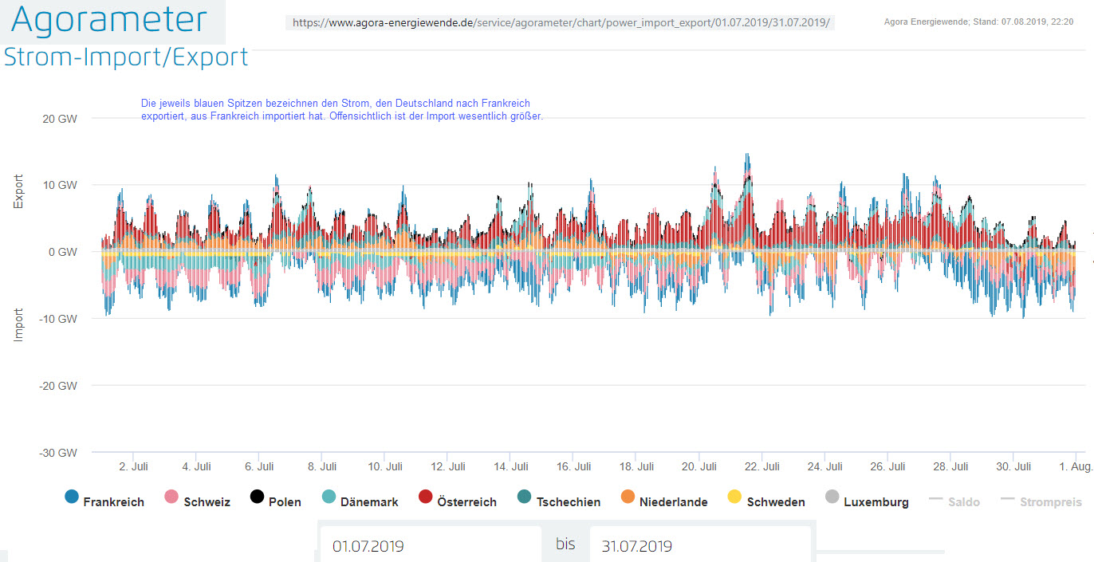Select the Strom-Import/Export heading

click(x=126, y=57)
